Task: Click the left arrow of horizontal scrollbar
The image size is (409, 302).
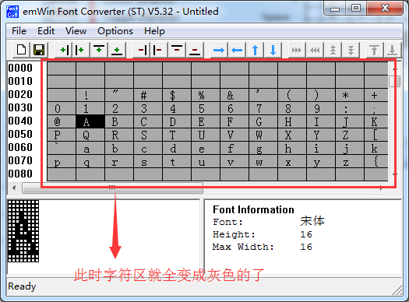Action: tap(14, 188)
